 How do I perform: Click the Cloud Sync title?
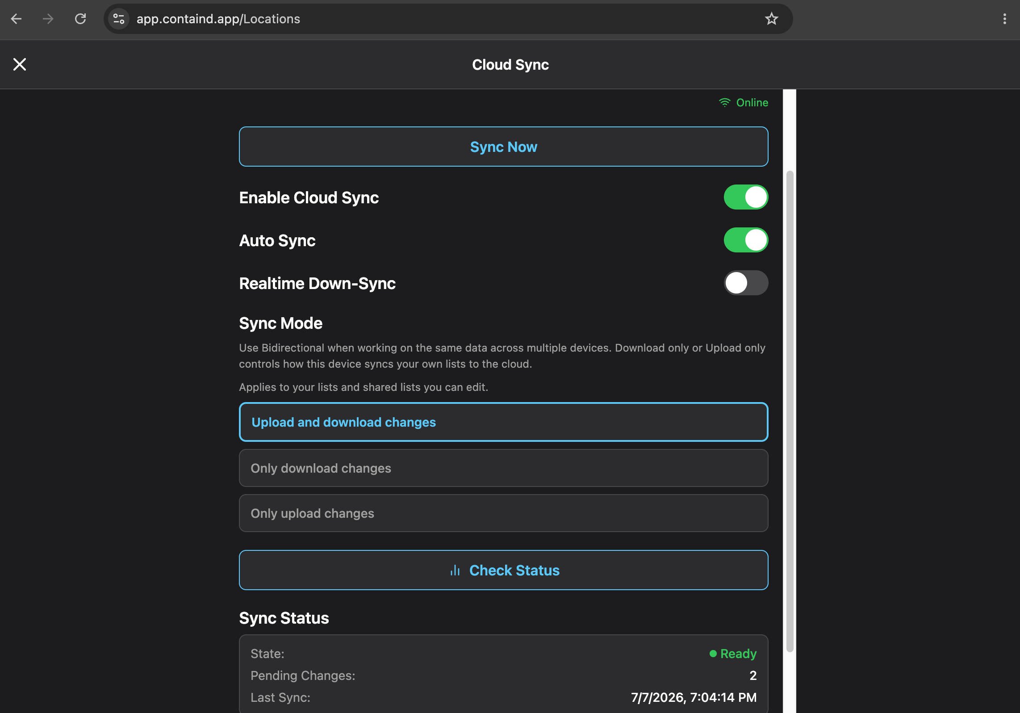(510, 65)
